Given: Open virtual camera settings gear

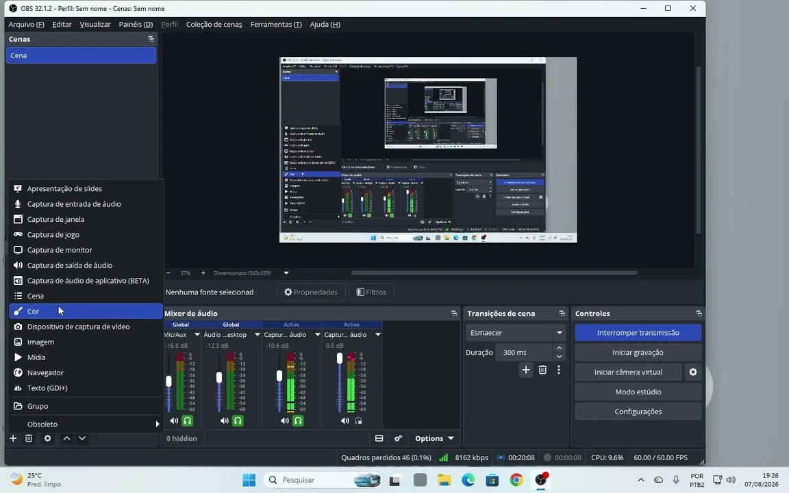Looking at the screenshot, I should click(693, 372).
